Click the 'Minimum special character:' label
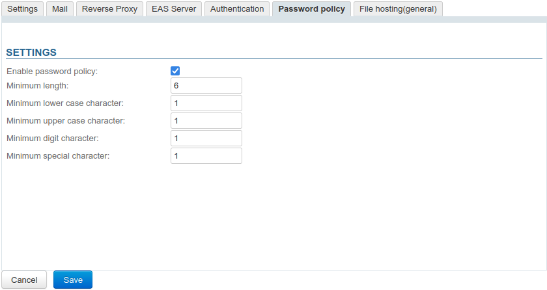This screenshot has width=547, height=290. 58,156
